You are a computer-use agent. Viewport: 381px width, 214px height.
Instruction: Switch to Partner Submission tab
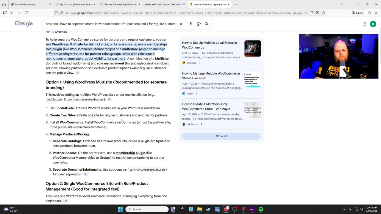pos(121,4)
